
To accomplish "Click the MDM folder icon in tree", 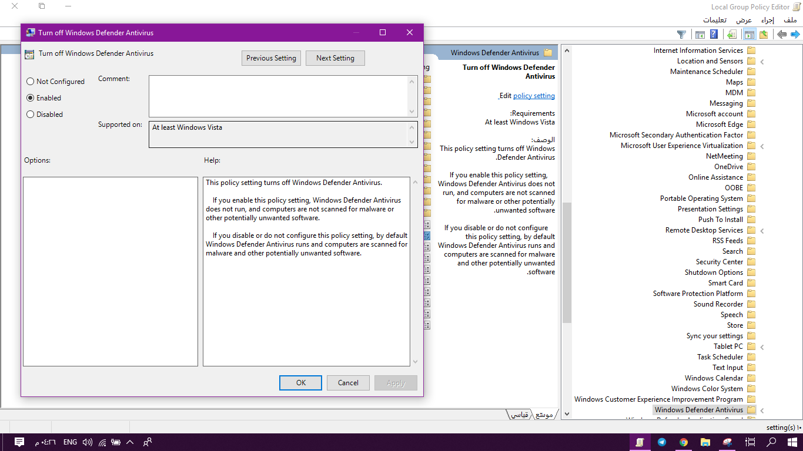I will point(751,93).
